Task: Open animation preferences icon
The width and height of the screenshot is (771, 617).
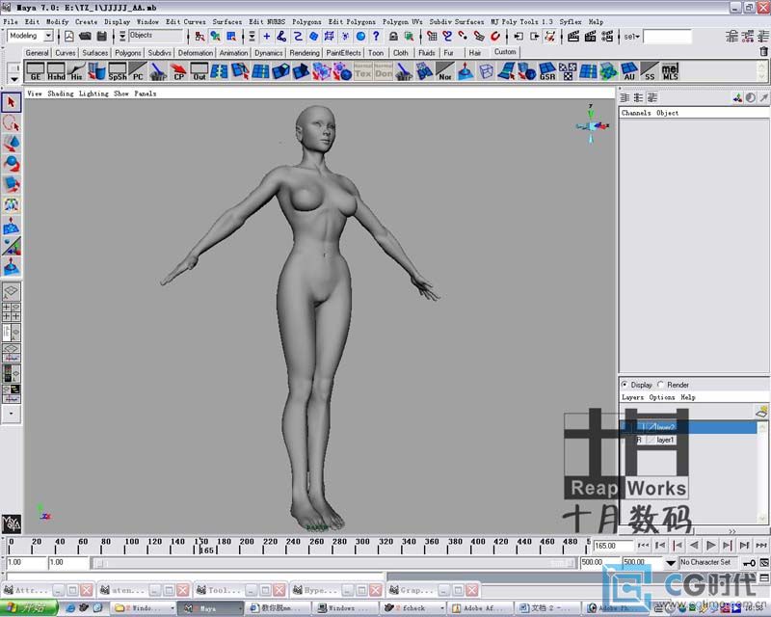Action: pyautogui.click(x=764, y=563)
